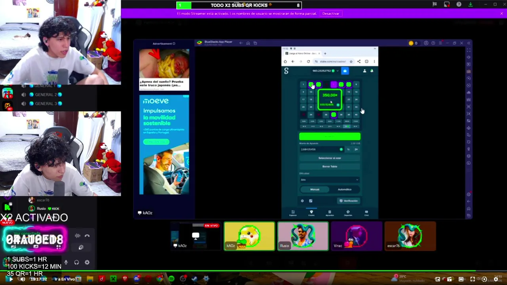Open Steam from the taskbar
The width and height of the screenshot is (507, 285).
point(194,279)
